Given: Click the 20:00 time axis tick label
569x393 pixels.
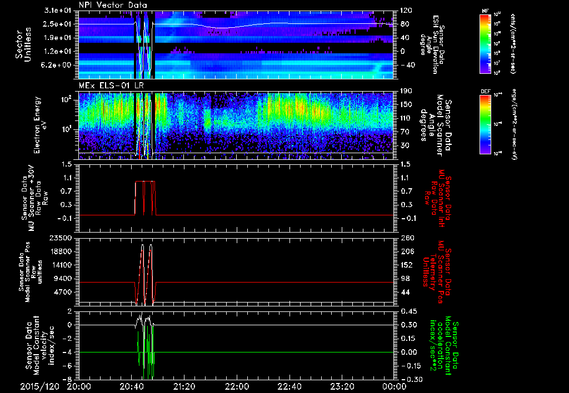Looking at the screenshot, I should tap(79, 386).
